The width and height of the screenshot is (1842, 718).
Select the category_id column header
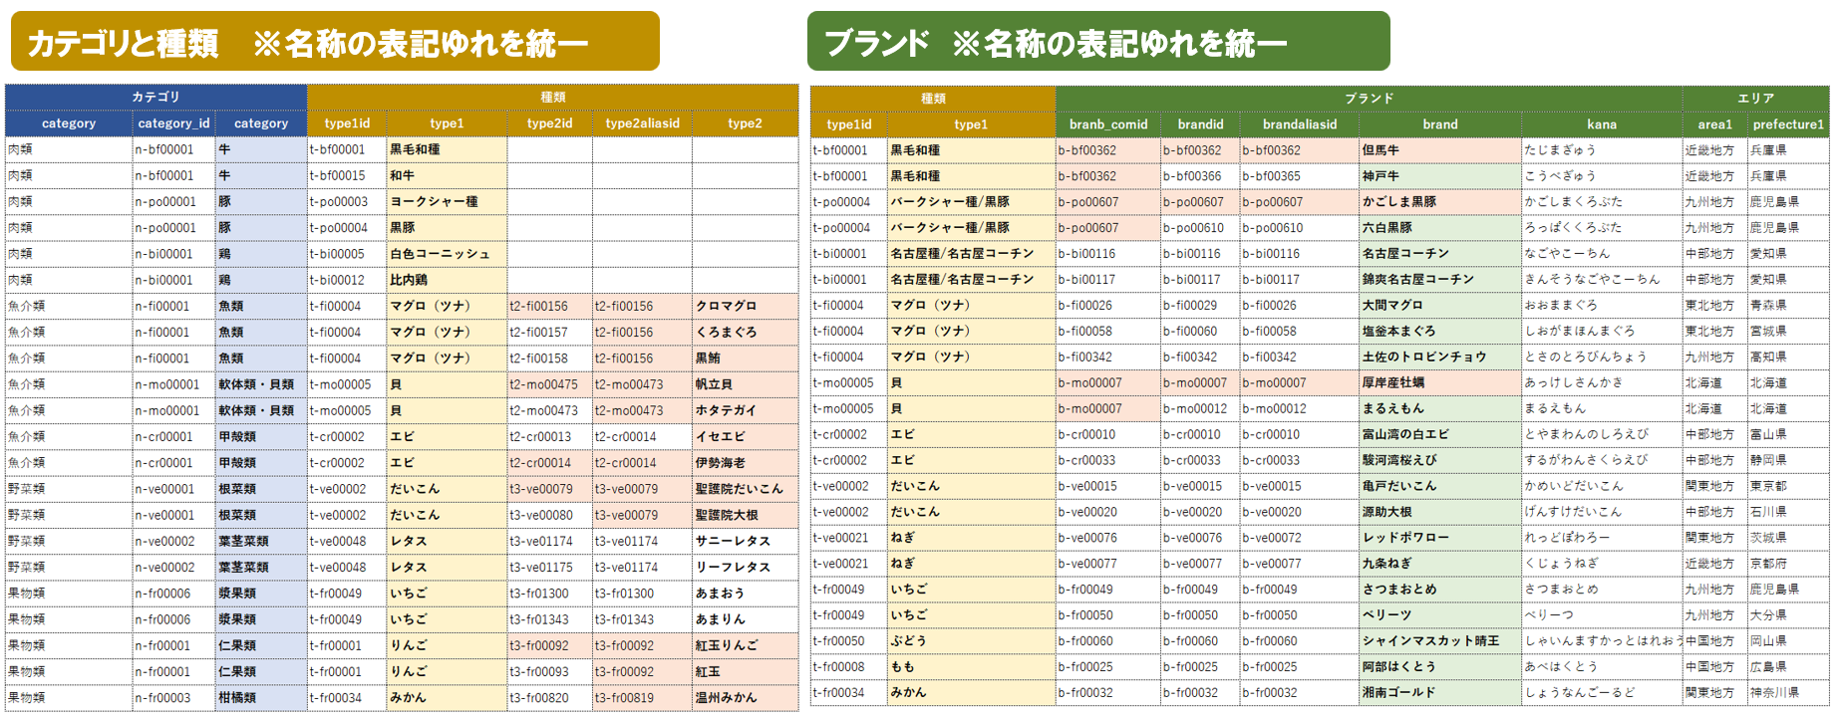pyautogui.click(x=173, y=123)
